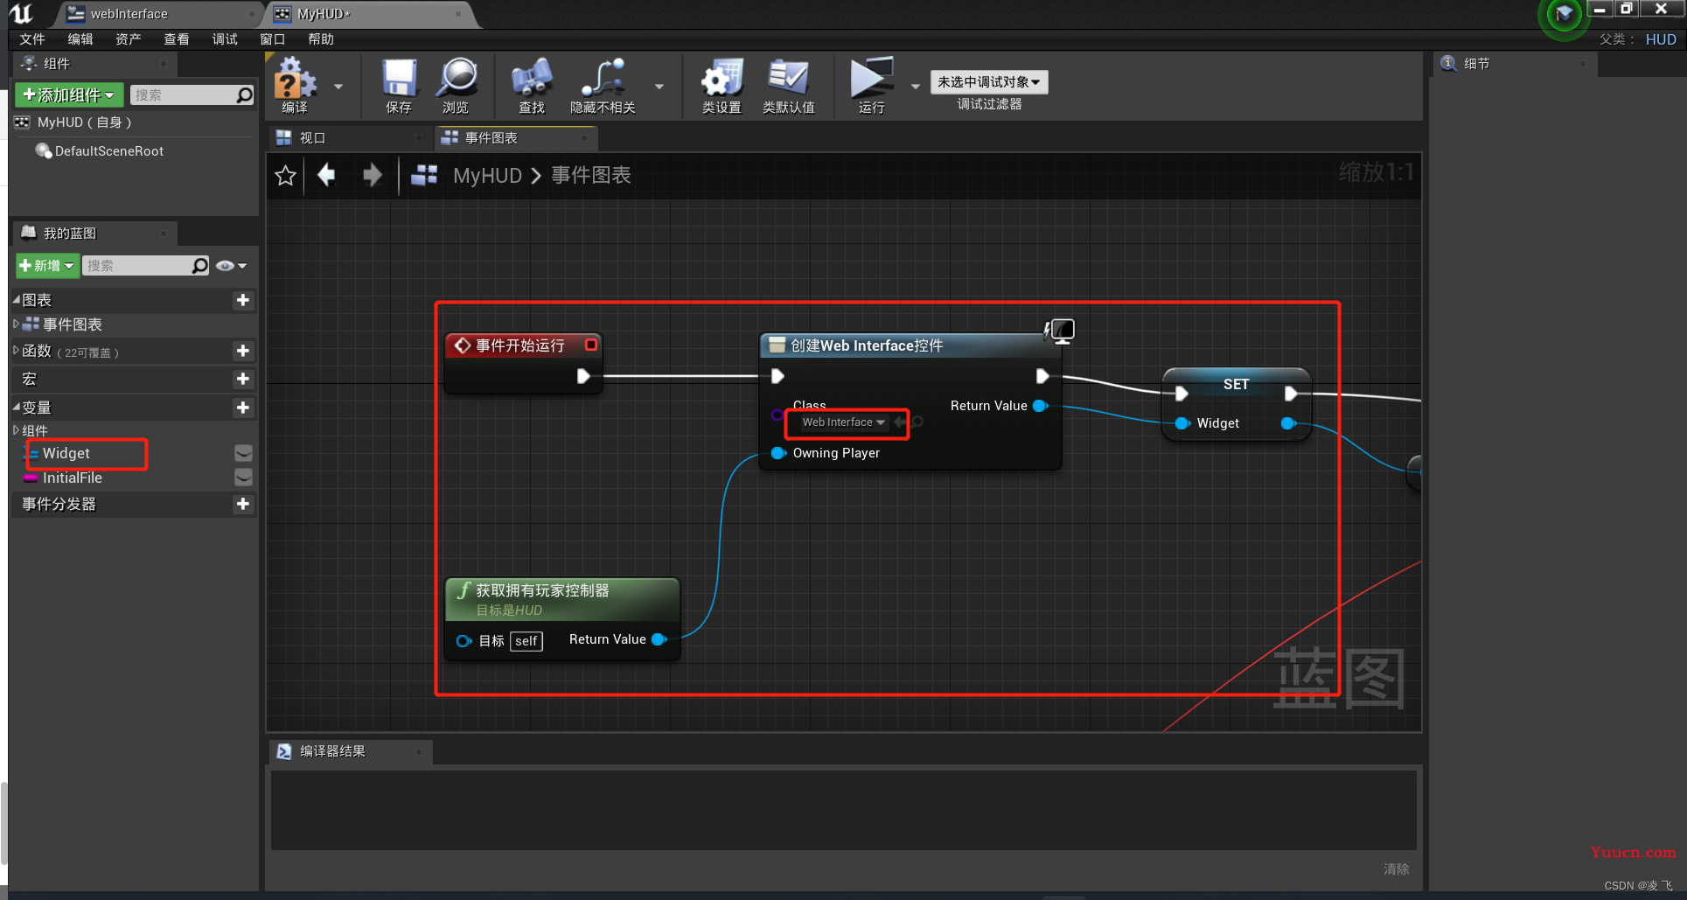This screenshot has width=1687, height=900.
Task: Open 类默认值 class defaults
Action: 788,86
